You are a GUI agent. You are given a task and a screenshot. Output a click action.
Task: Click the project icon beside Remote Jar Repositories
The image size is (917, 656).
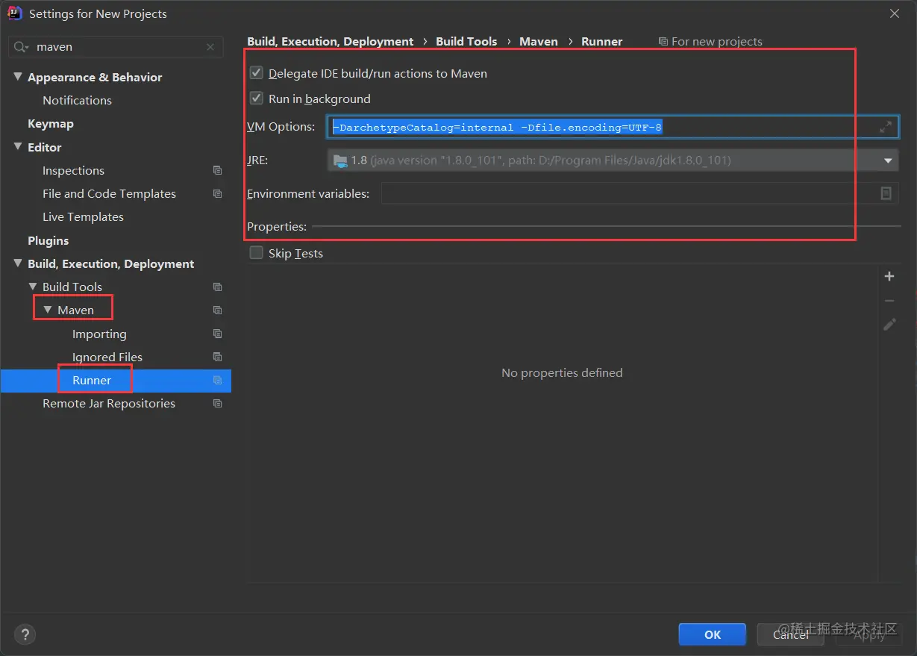[217, 404]
